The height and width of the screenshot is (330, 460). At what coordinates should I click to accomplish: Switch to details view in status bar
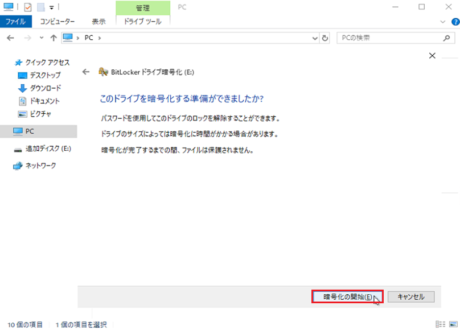pos(440,324)
